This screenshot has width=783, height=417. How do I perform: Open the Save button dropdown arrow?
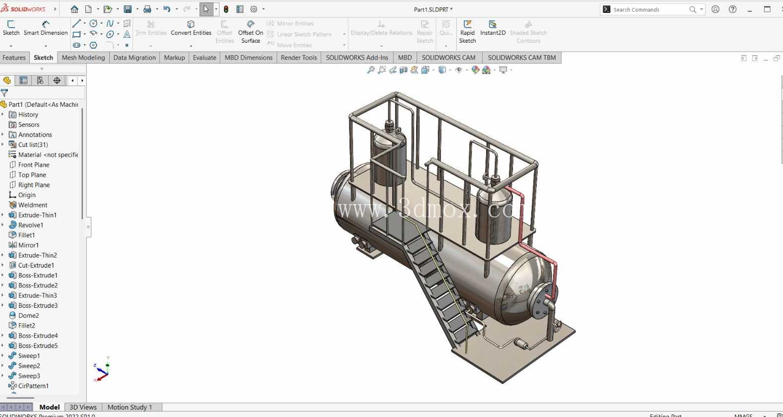pyautogui.click(x=137, y=9)
